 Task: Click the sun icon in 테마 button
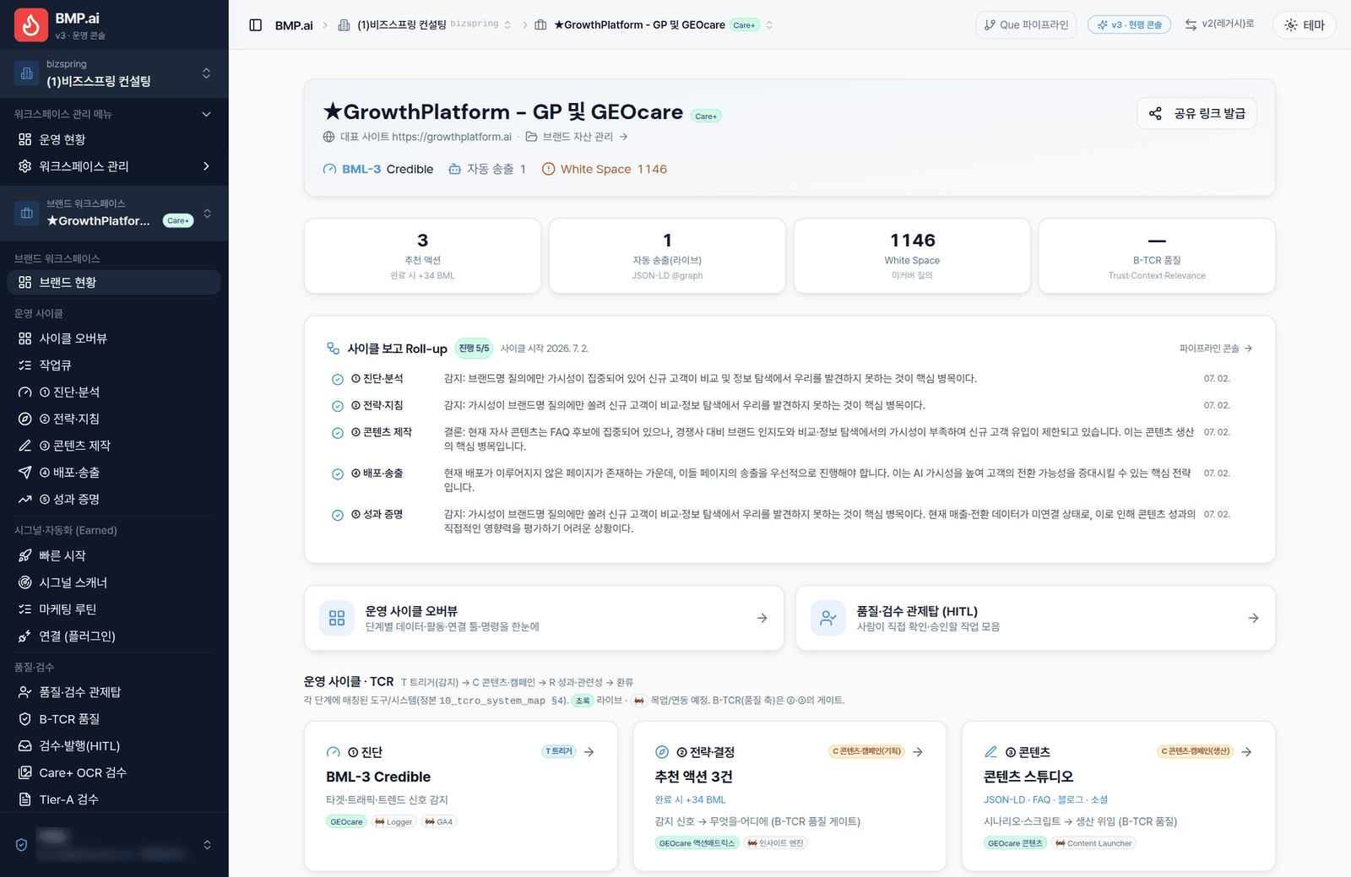coord(1291,25)
